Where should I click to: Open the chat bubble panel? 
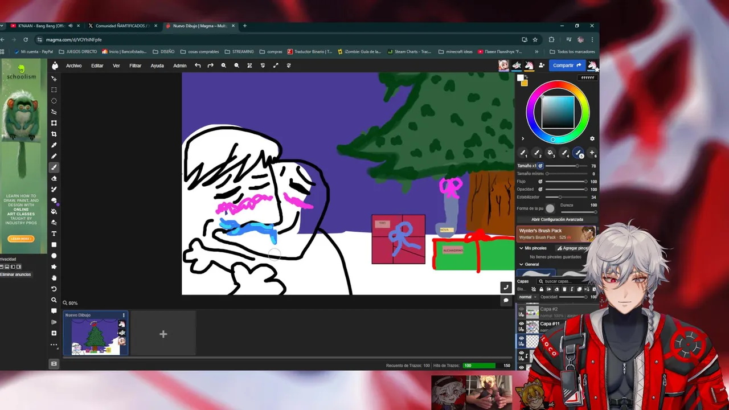[506, 301]
